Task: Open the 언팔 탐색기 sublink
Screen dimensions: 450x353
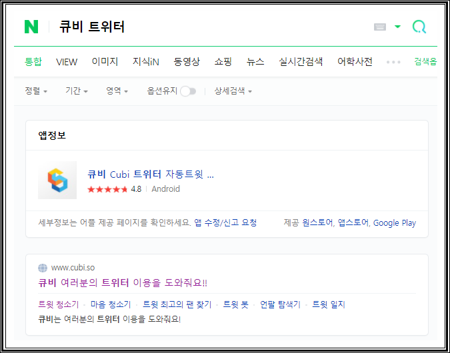Action: [x=280, y=304]
